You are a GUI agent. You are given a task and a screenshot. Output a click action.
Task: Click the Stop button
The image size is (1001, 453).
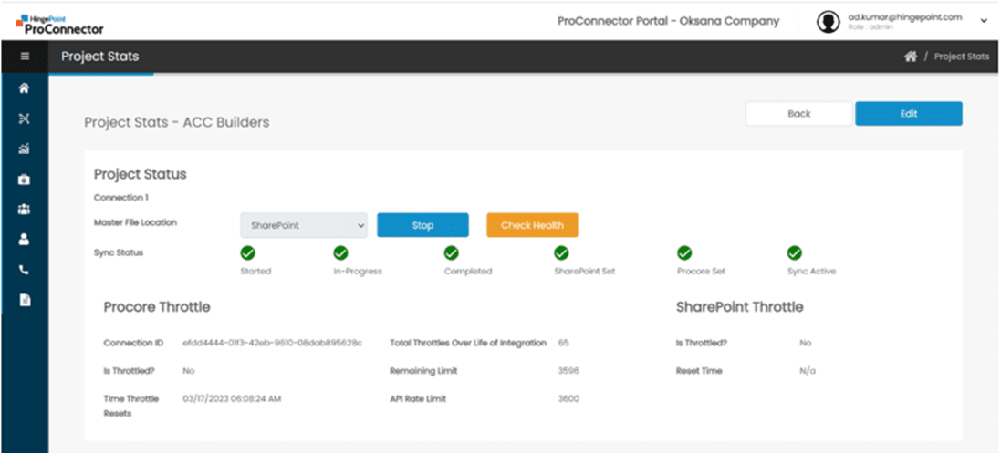(422, 225)
